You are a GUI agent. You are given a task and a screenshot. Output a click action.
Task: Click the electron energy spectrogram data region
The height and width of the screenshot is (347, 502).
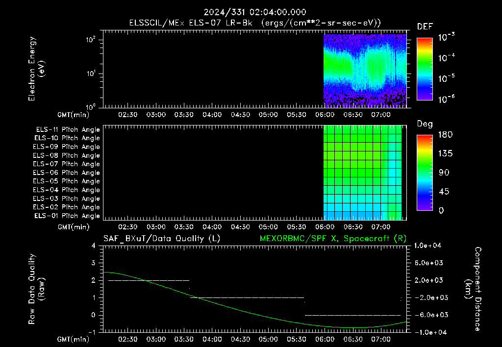(365, 71)
